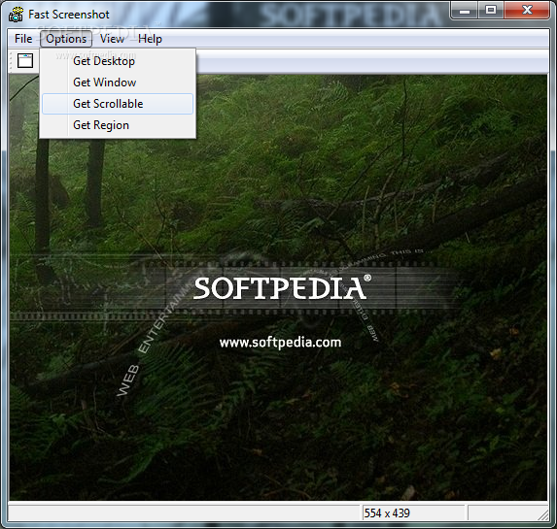Click the 554 x 439 status text
Image resolution: width=557 pixels, height=529 pixels.
point(387,513)
